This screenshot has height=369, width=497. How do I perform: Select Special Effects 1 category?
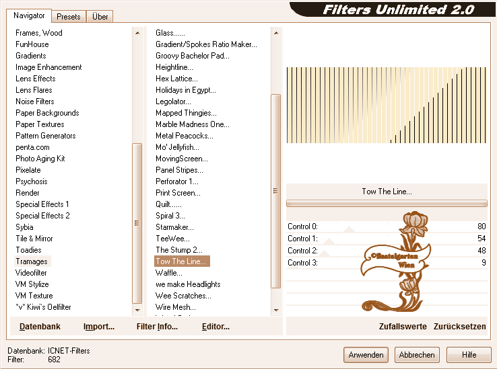point(42,204)
